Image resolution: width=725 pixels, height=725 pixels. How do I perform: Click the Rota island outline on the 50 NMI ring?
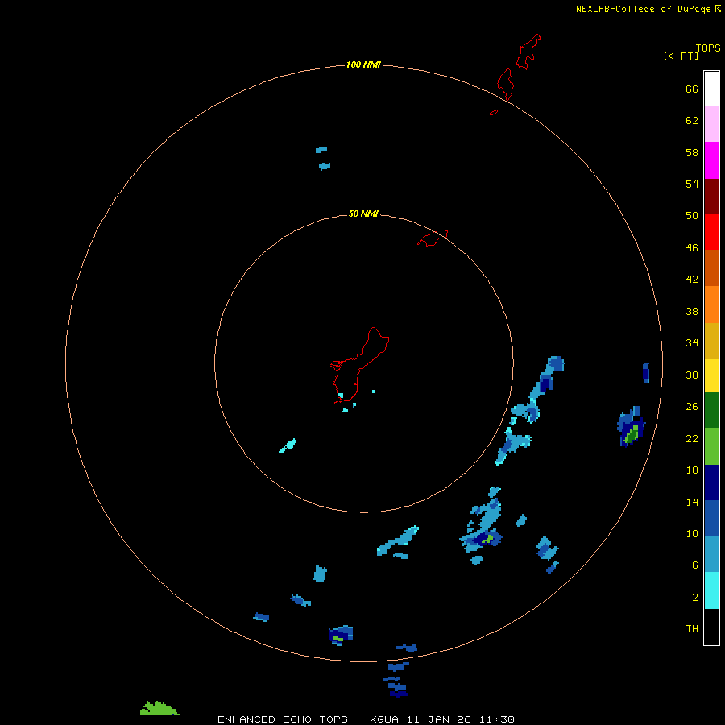click(x=433, y=238)
